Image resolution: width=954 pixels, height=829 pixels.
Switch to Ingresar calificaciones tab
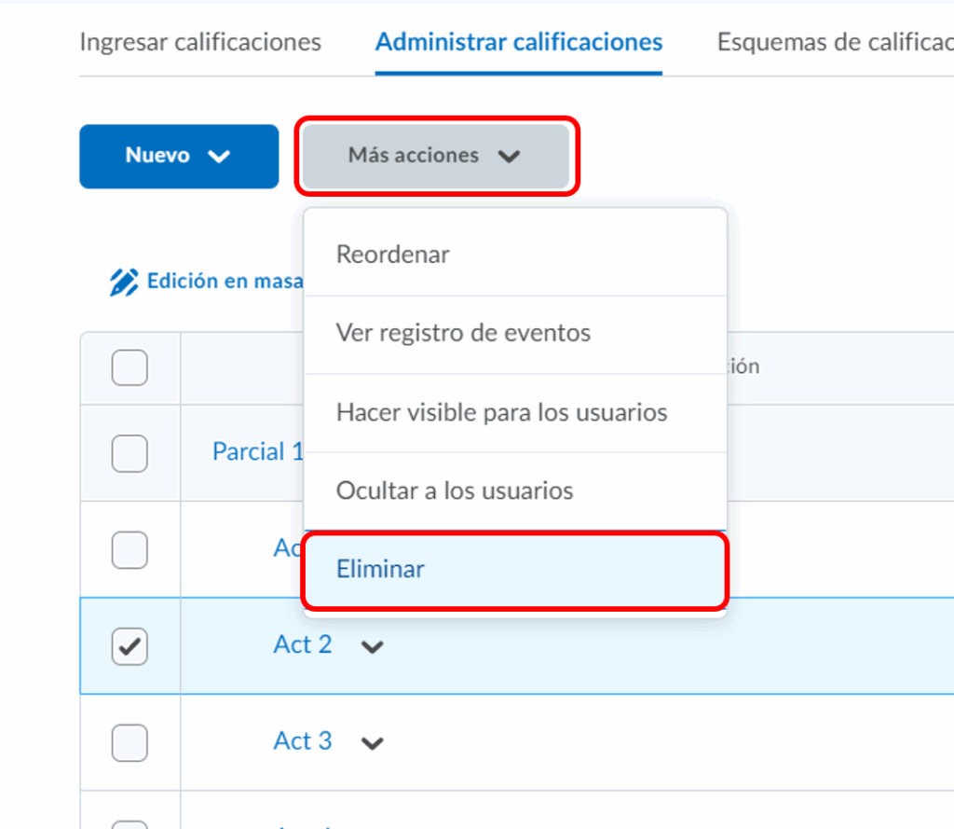[x=200, y=42]
